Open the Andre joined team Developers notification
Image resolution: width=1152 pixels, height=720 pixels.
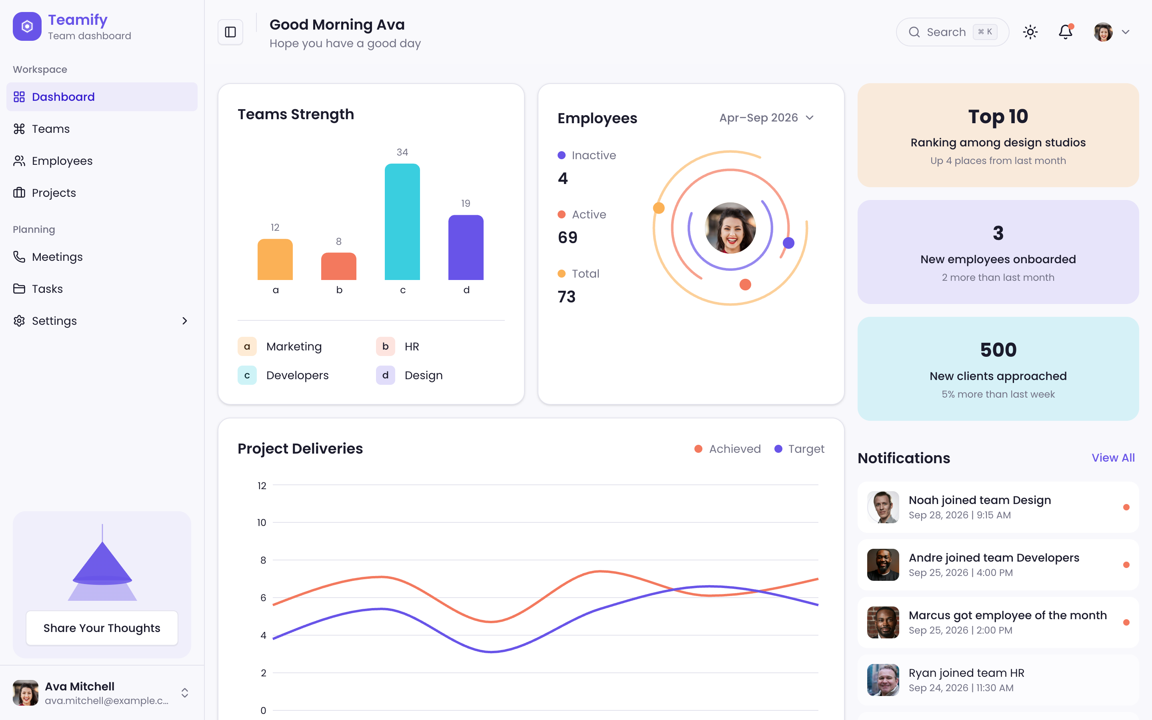click(998, 564)
